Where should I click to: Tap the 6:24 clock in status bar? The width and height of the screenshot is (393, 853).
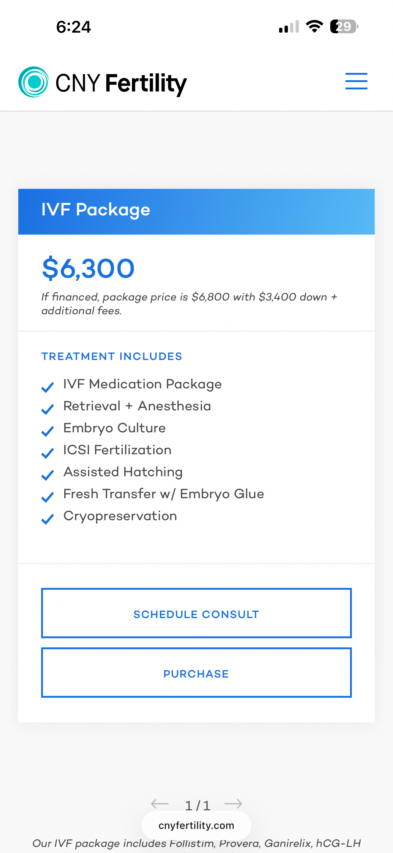pos(73,27)
